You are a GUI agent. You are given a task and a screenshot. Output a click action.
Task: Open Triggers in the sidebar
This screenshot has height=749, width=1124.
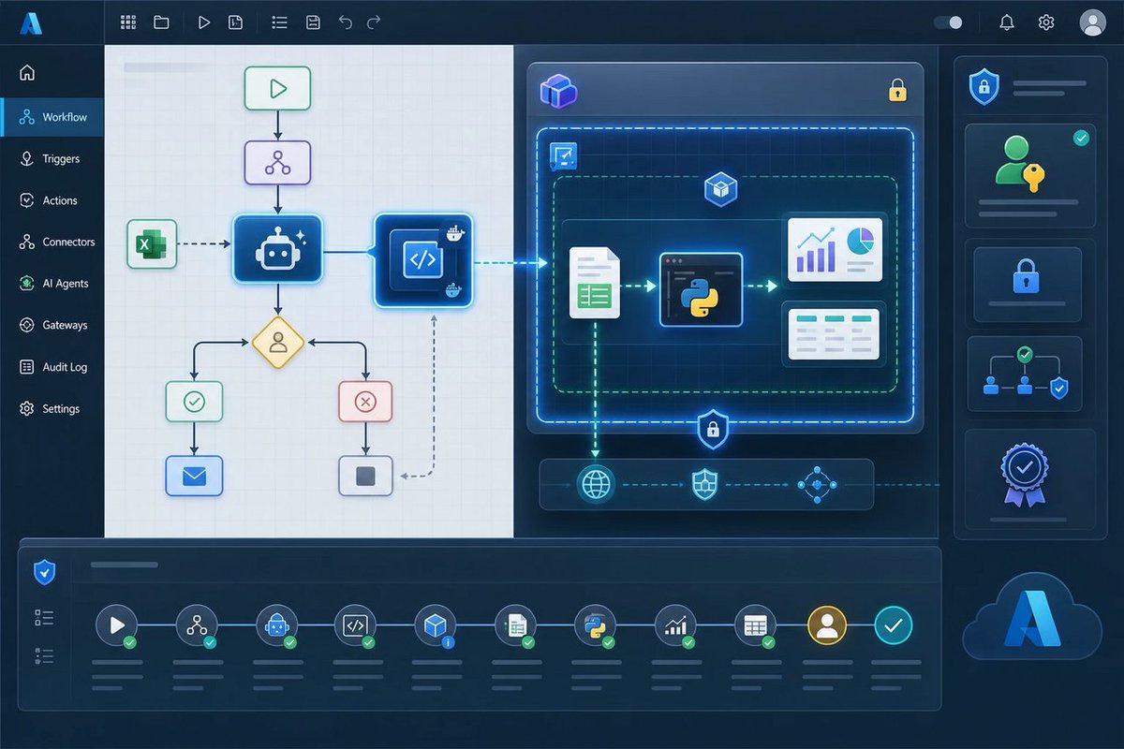(52, 159)
